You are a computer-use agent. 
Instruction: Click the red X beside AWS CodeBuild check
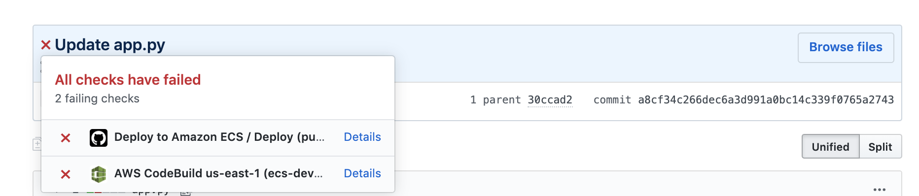pyautogui.click(x=66, y=174)
